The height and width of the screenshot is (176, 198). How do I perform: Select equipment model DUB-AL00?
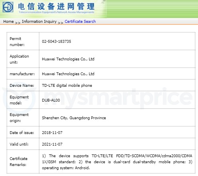[51, 100]
